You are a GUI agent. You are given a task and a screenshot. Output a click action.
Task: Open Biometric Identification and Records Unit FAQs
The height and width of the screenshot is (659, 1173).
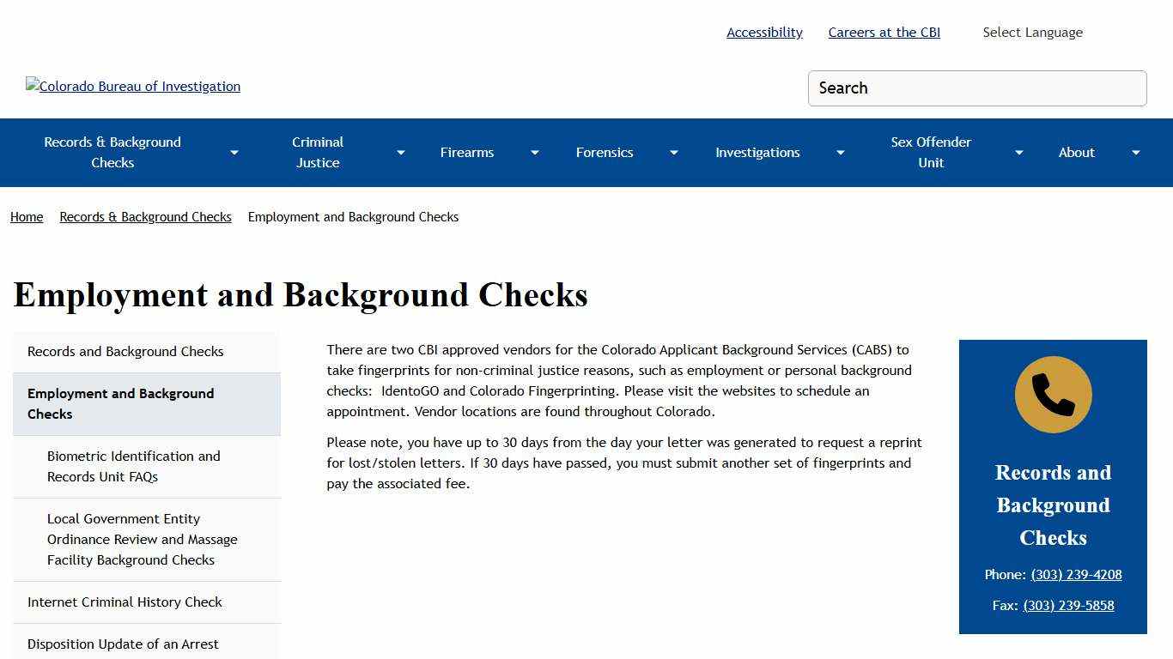[134, 466]
